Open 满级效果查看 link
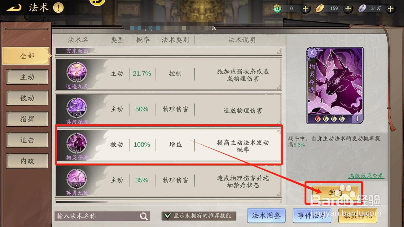 tap(366, 176)
